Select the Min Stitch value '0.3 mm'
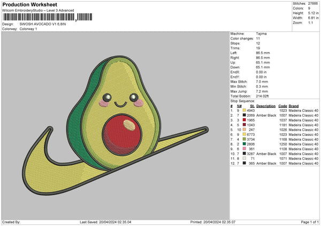 point(262,86)
